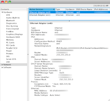Click the Proxies section label
This screenshot has width=110, height=101.
click(x=35, y=82)
